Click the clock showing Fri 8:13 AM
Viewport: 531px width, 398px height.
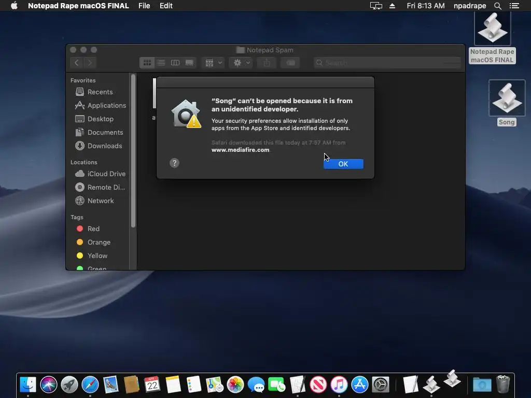pos(426,6)
